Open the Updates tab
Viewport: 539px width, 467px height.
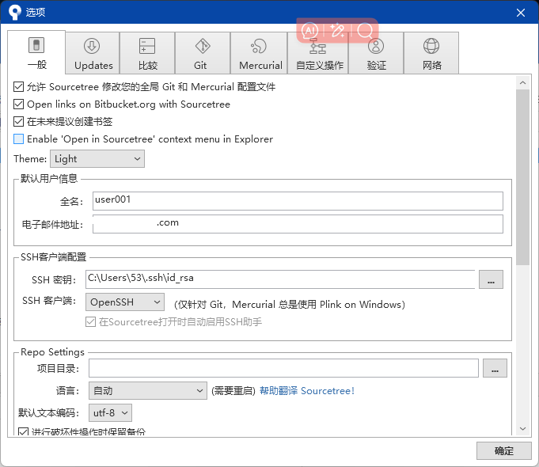[x=93, y=52]
